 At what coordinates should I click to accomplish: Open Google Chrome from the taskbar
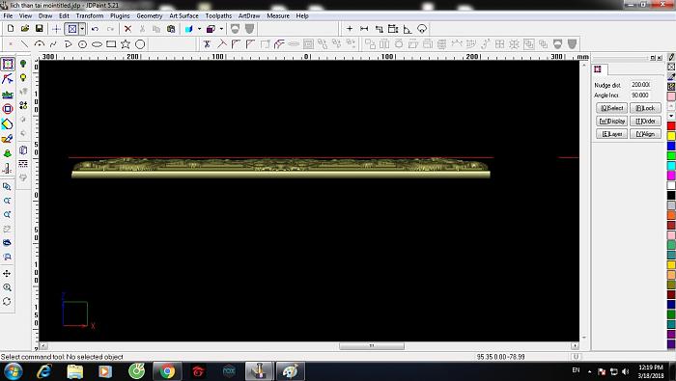167,371
